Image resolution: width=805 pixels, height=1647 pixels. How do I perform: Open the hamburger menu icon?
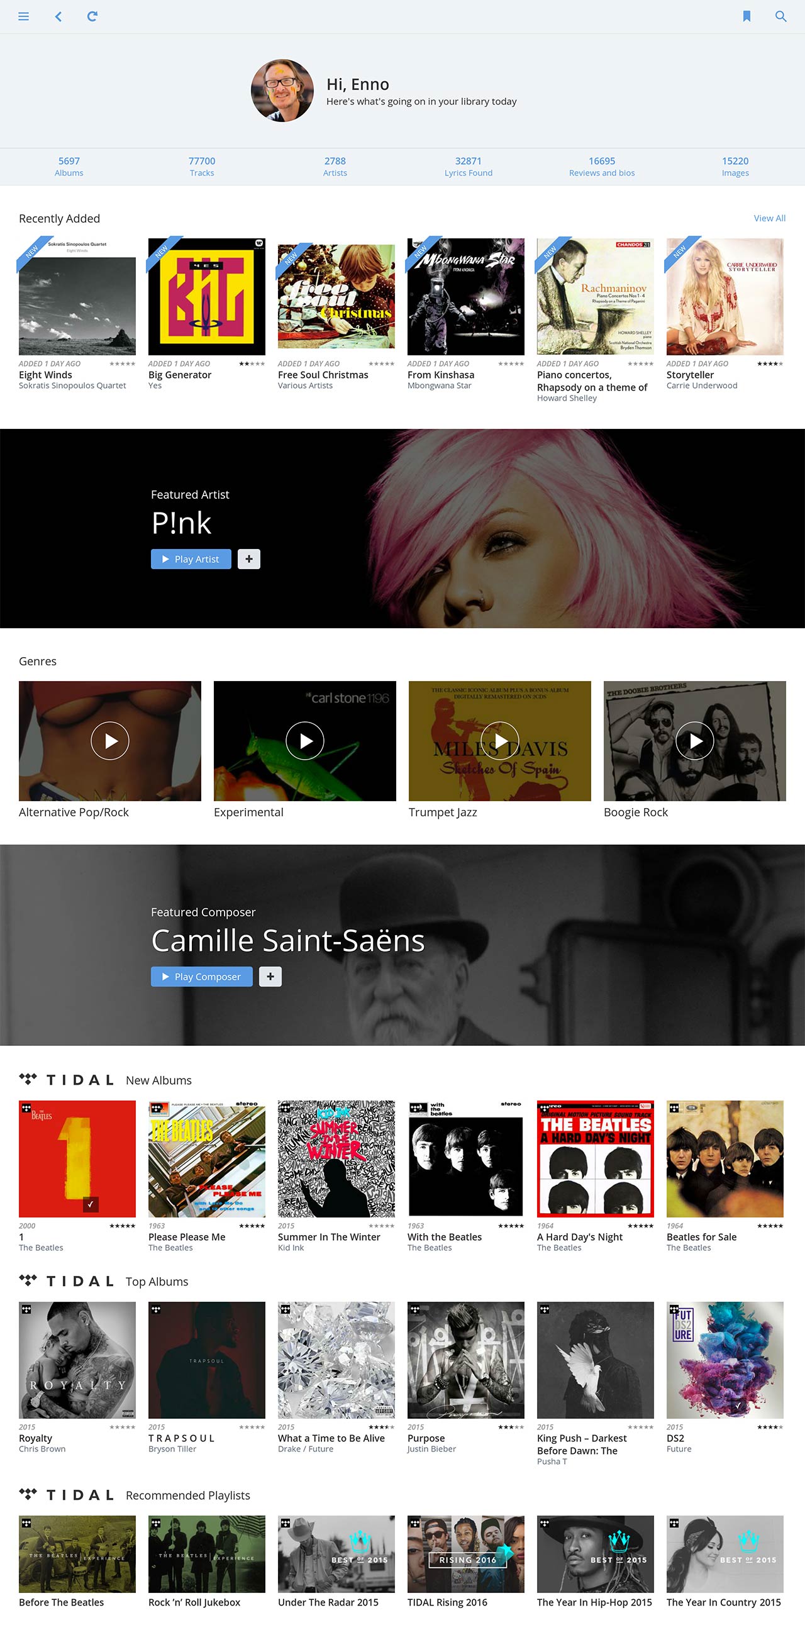pos(24,16)
